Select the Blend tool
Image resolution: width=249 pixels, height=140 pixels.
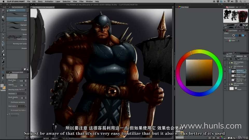tap(3, 55)
